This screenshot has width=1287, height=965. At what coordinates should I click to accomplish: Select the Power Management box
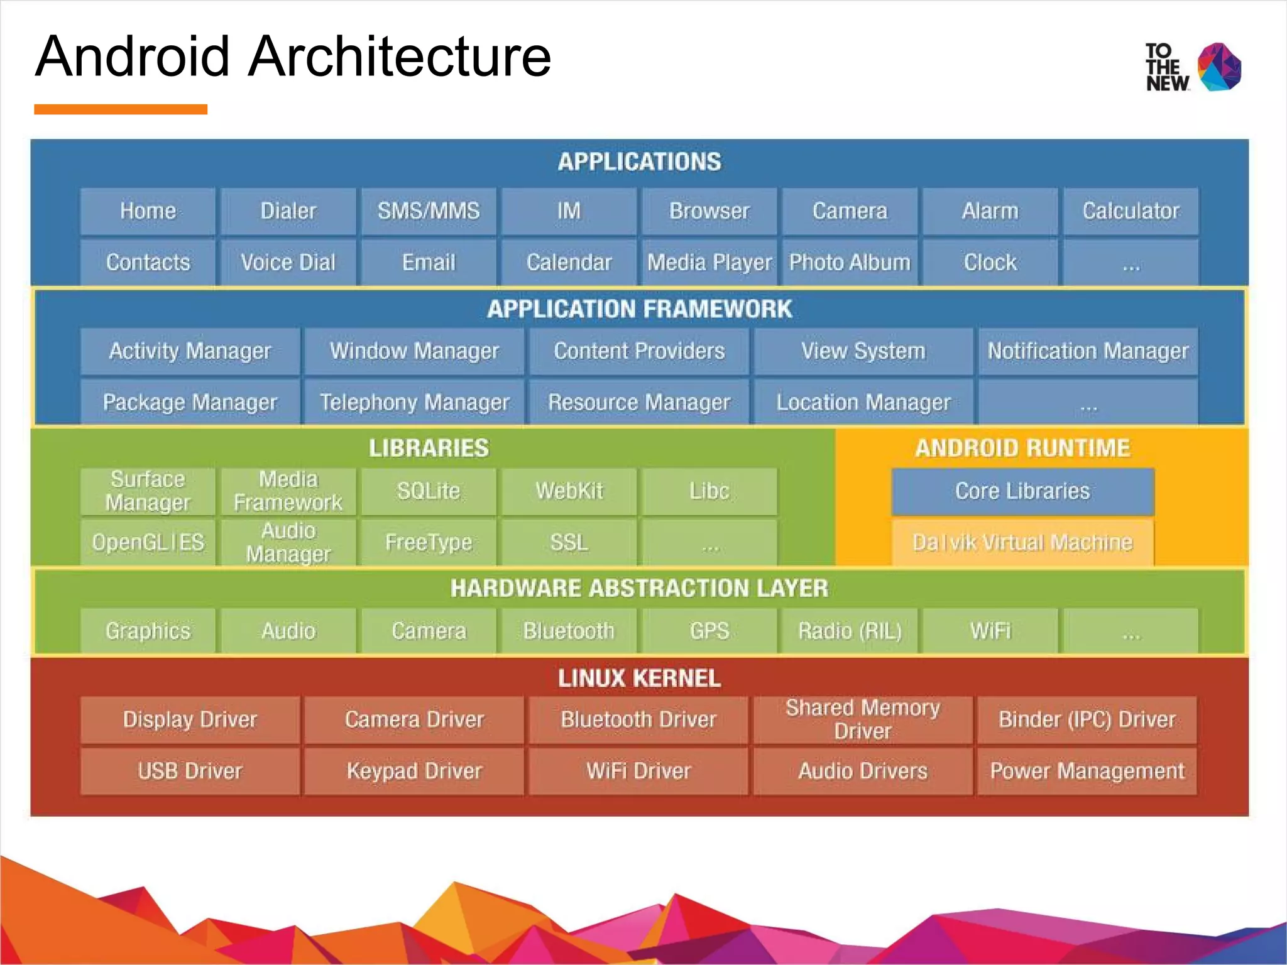point(1087,771)
